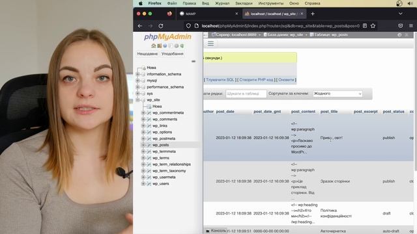417x234 pixels.
Task: Sort by post_title column header
Action: (x=329, y=112)
